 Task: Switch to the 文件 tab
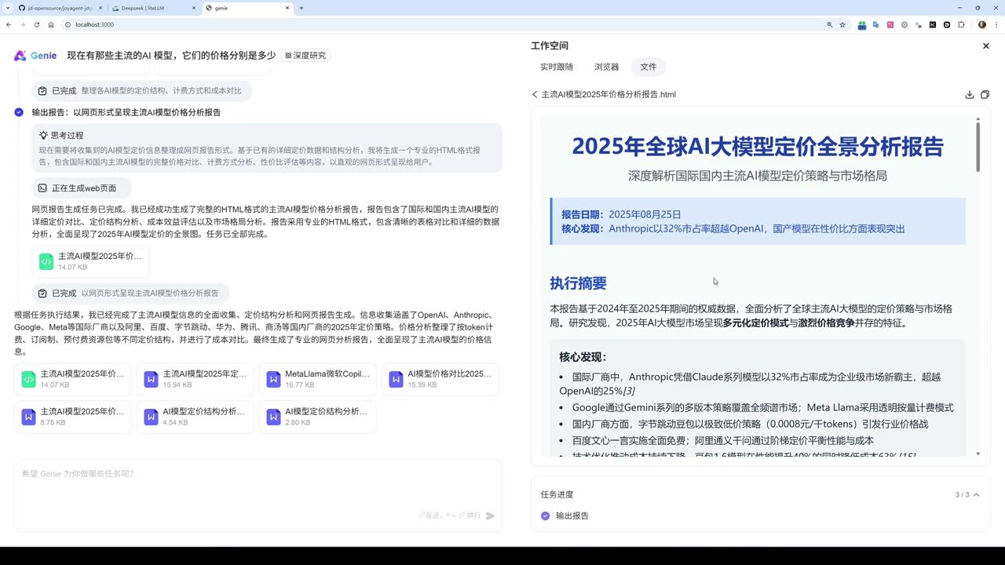click(x=649, y=67)
